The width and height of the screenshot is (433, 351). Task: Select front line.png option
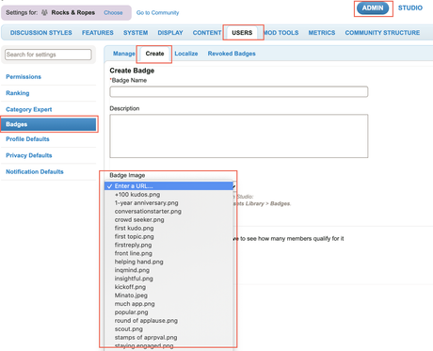[168, 253]
